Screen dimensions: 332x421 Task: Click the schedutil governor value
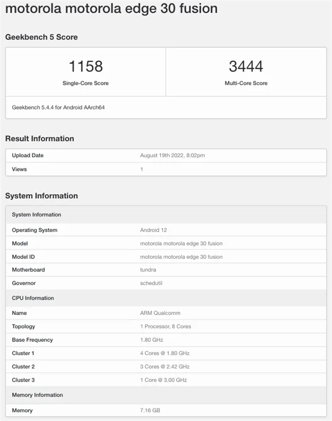tap(151, 283)
